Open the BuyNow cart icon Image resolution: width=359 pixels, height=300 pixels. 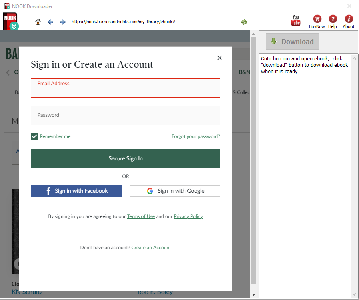point(317,22)
